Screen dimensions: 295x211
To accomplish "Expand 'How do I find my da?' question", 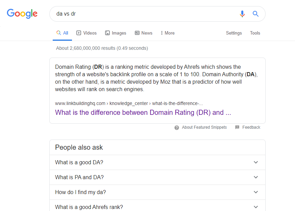I will pyautogui.click(x=157, y=192).
